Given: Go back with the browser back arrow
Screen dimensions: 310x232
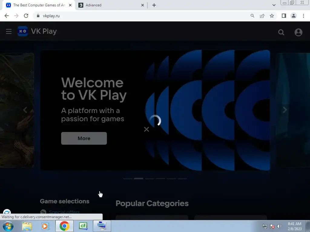Looking at the screenshot, I should (x=7, y=16).
